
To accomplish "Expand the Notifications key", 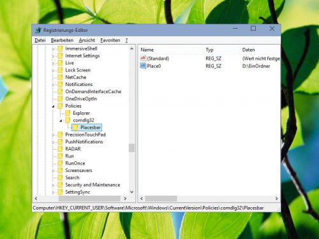I will point(53,85).
